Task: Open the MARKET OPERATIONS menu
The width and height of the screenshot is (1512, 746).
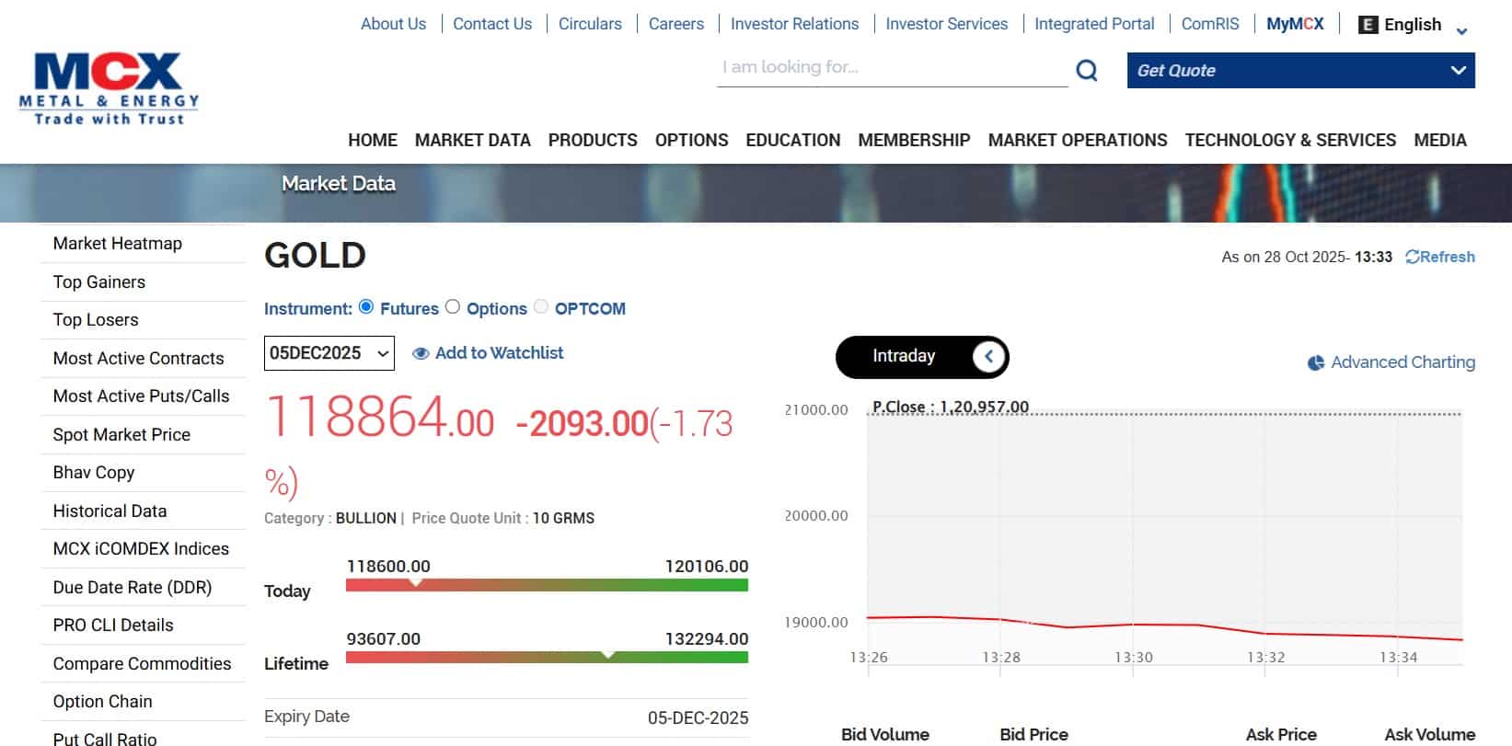Action: pyautogui.click(x=1078, y=140)
